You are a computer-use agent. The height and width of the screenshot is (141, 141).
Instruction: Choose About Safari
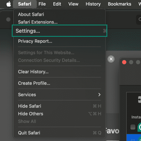tap(59, 14)
